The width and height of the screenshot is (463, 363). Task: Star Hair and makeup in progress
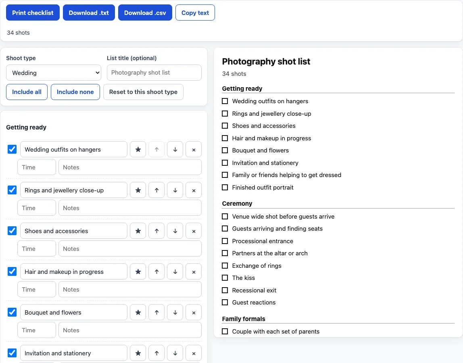point(138,272)
